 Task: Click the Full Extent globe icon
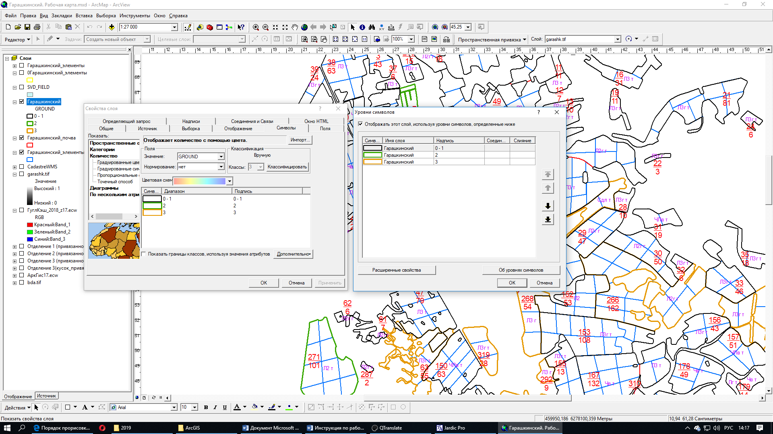[x=304, y=27]
